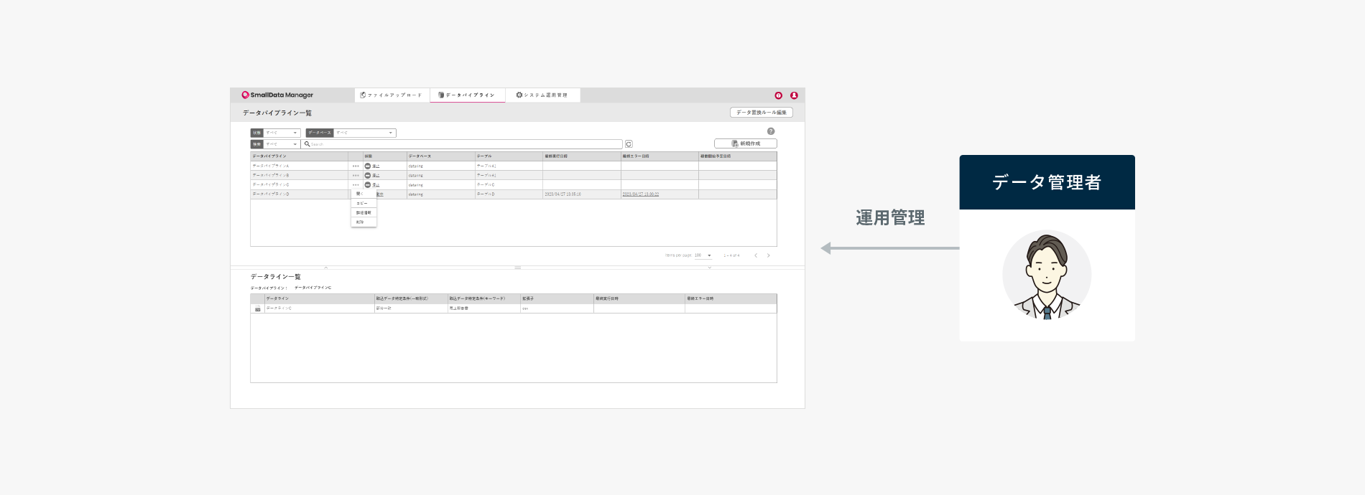The width and height of the screenshot is (1365, 495).
Task: Open three-dot menu for データパイプラインA
Action: (356, 166)
